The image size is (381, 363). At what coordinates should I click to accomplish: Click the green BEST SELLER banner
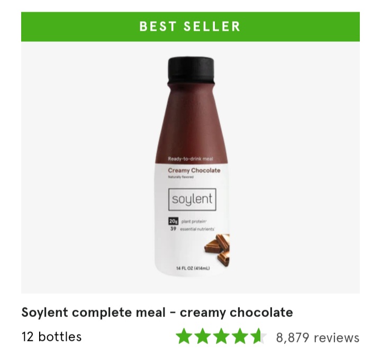click(190, 26)
